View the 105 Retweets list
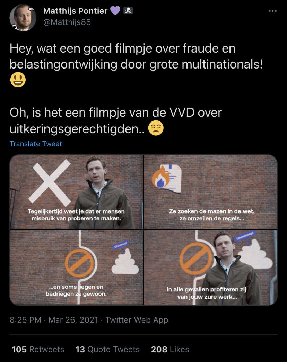 coord(38,349)
